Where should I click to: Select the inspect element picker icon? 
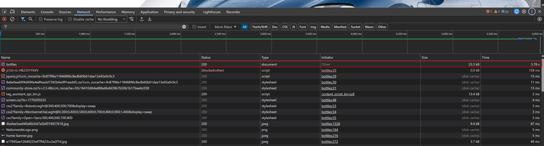[4, 12]
